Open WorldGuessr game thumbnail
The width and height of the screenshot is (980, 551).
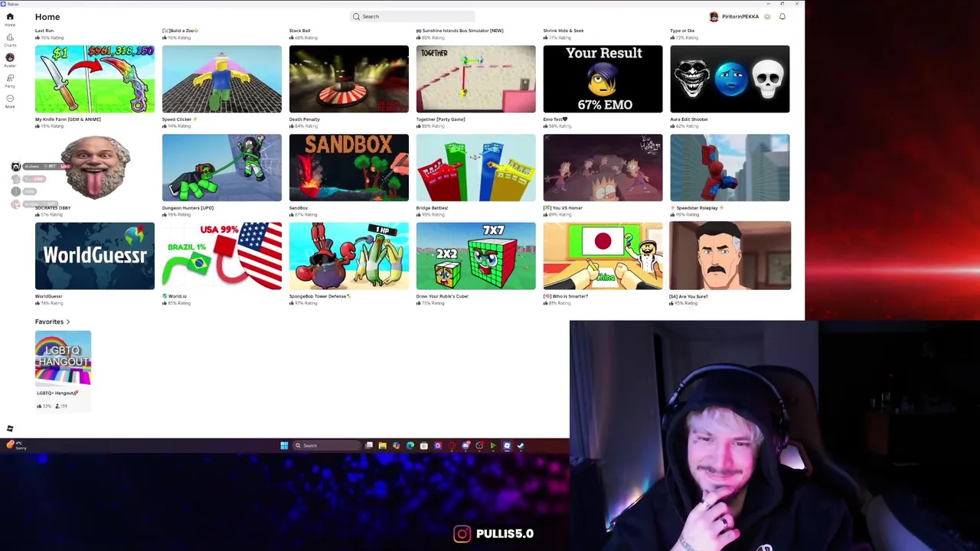(x=95, y=256)
